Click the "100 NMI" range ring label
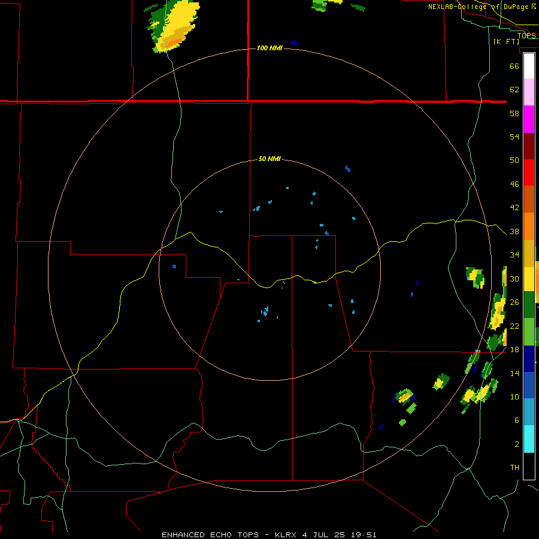539x539 pixels. (x=269, y=48)
